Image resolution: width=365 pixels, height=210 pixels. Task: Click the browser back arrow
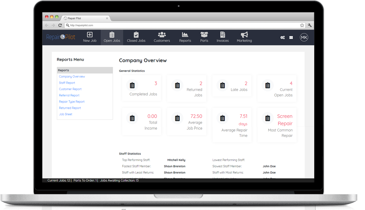click(47, 25)
